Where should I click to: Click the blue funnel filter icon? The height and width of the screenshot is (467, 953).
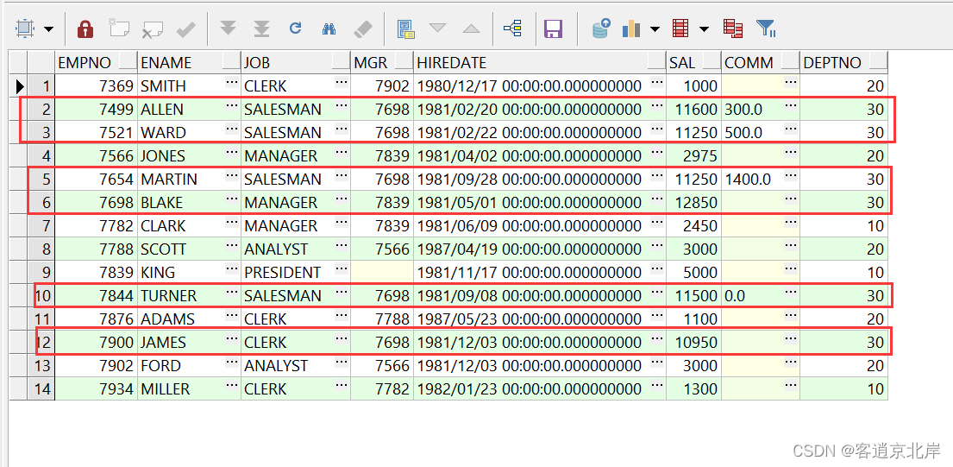[766, 28]
